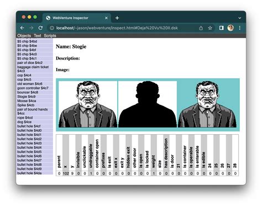Click the browser forward arrow
This screenshot has width=262, height=206.
pos(31,28)
